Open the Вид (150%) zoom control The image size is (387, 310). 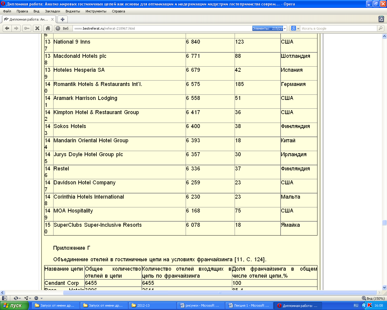point(373,298)
